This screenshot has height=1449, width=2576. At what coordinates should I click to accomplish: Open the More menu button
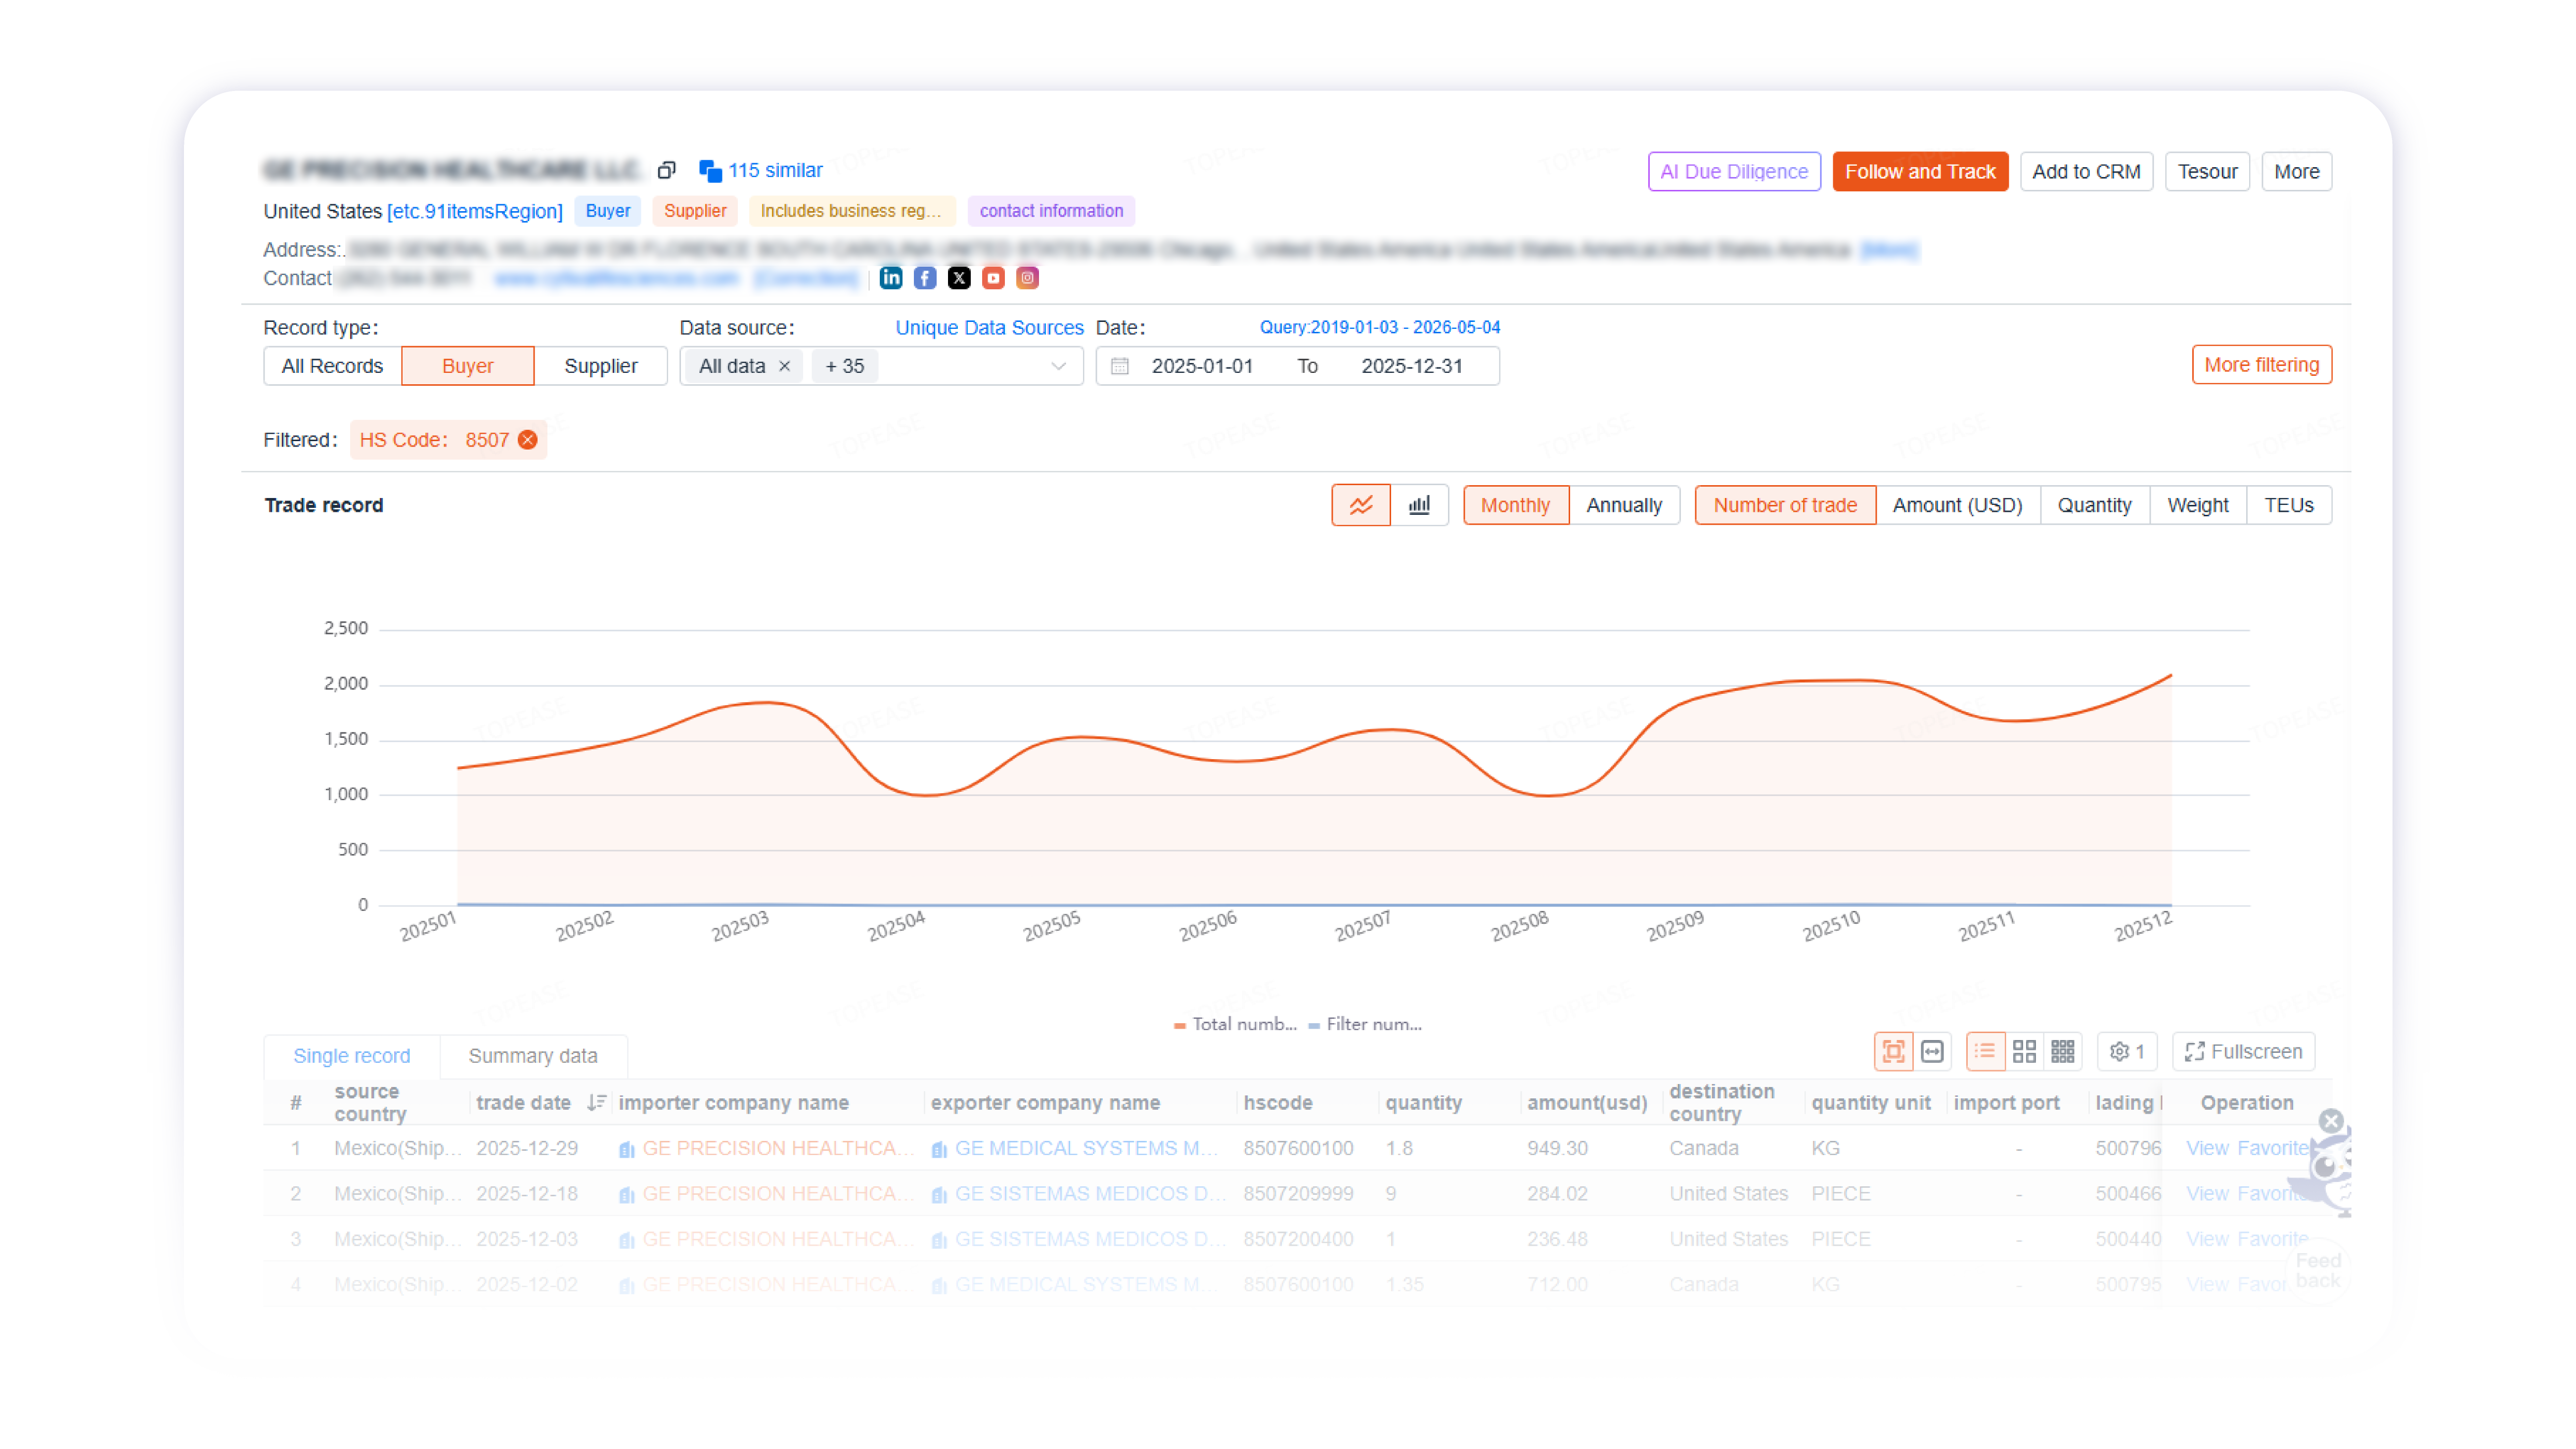pos(2296,171)
